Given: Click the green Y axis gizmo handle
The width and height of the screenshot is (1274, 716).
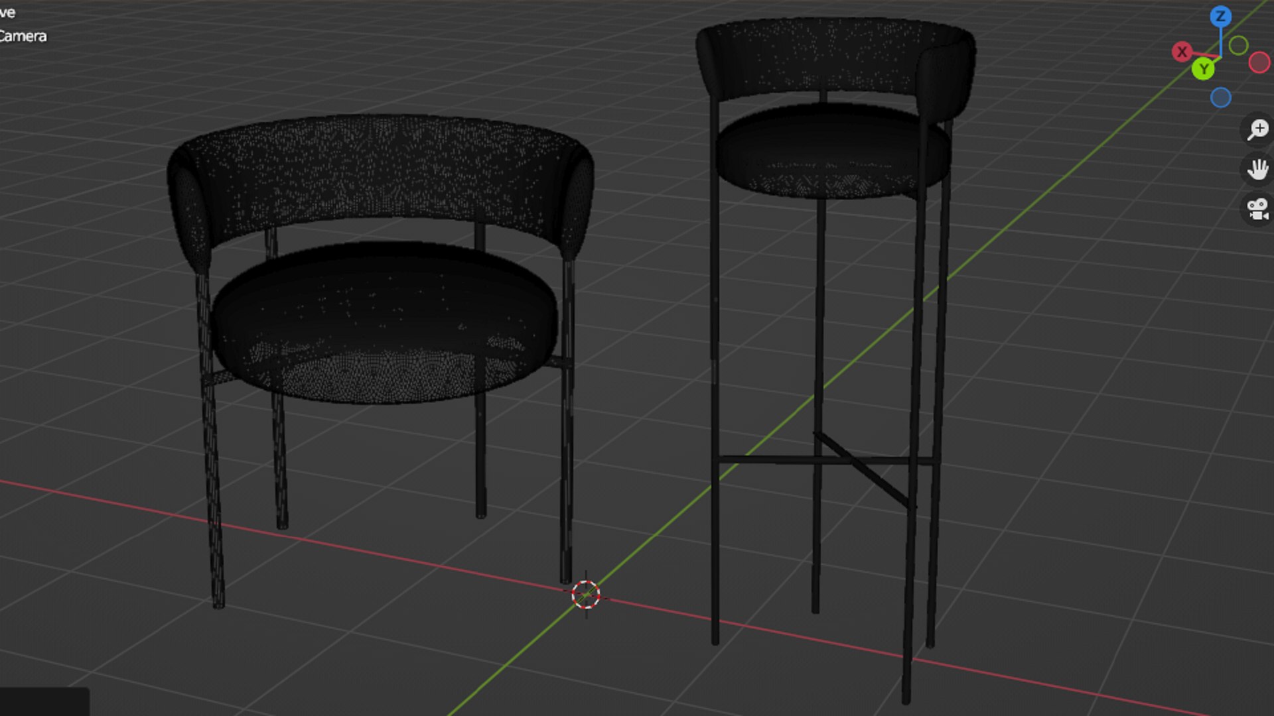Looking at the screenshot, I should (1203, 69).
